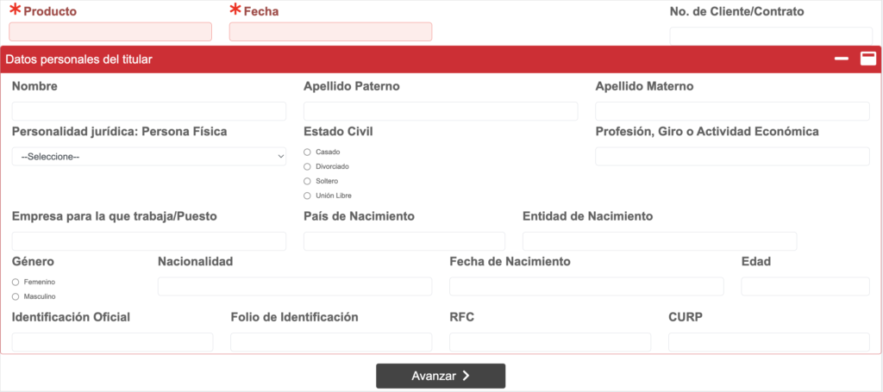Focus the Profesión, Giro o Actividad field

click(x=732, y=156)
